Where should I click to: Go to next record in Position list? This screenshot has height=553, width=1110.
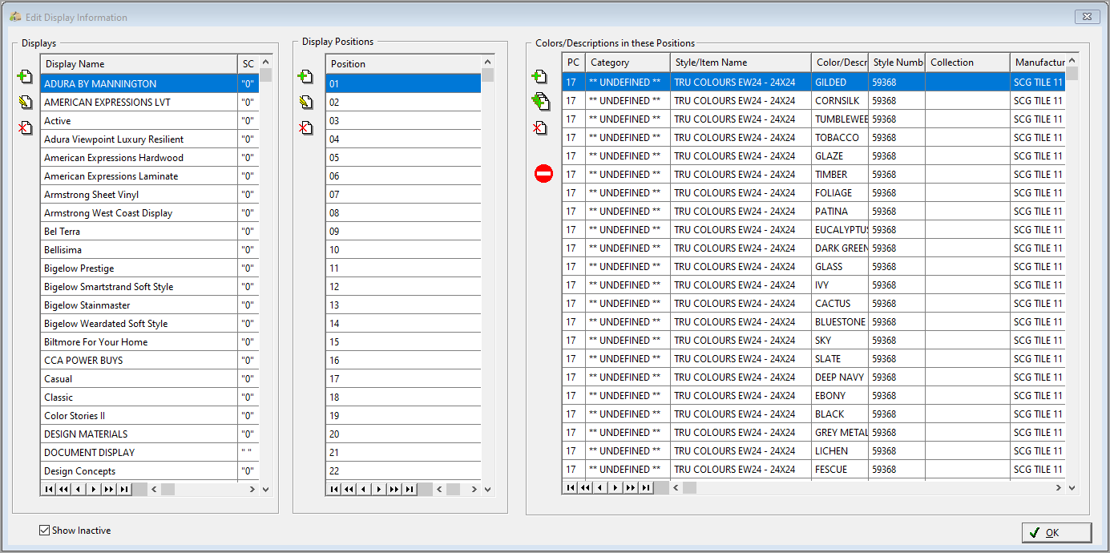[x=379, y=489]
